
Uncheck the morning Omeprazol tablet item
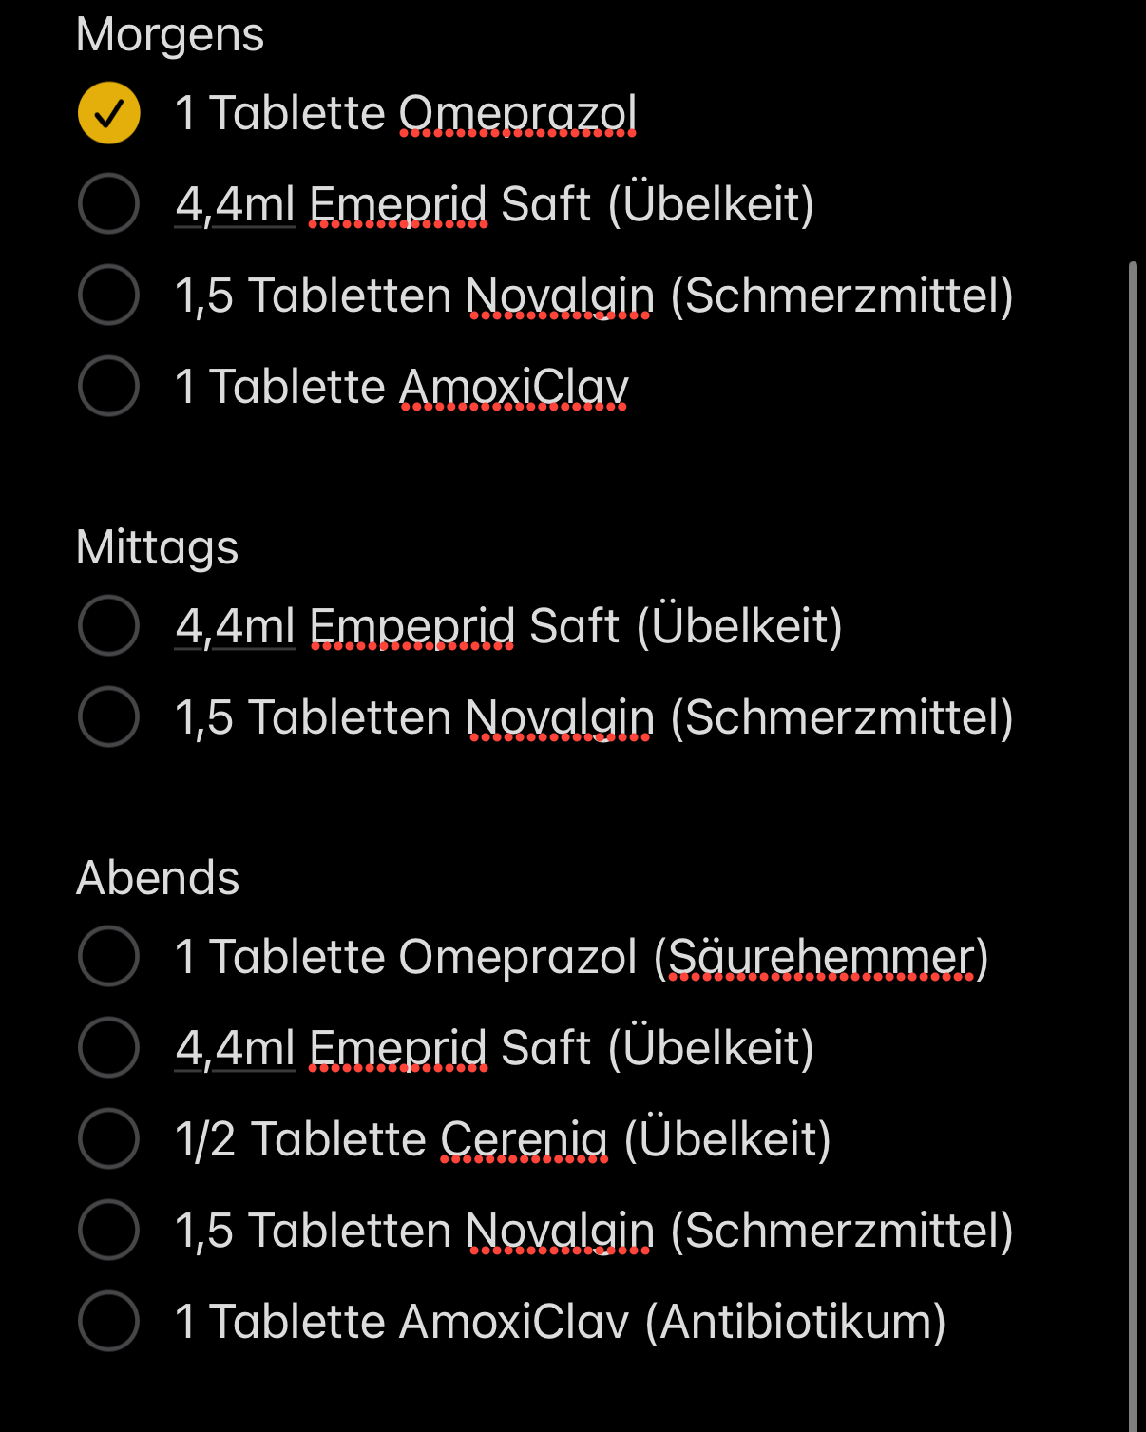109,113
